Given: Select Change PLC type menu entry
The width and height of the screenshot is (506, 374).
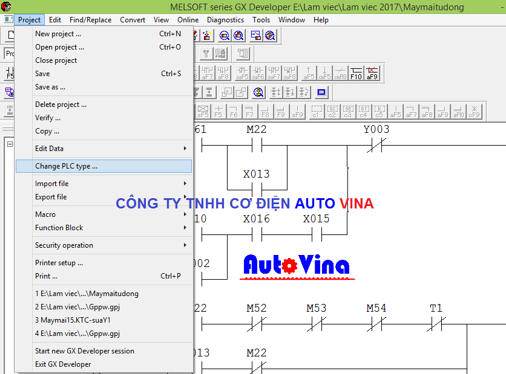Looking at the screenshot, I should click(x=103, y=166).
